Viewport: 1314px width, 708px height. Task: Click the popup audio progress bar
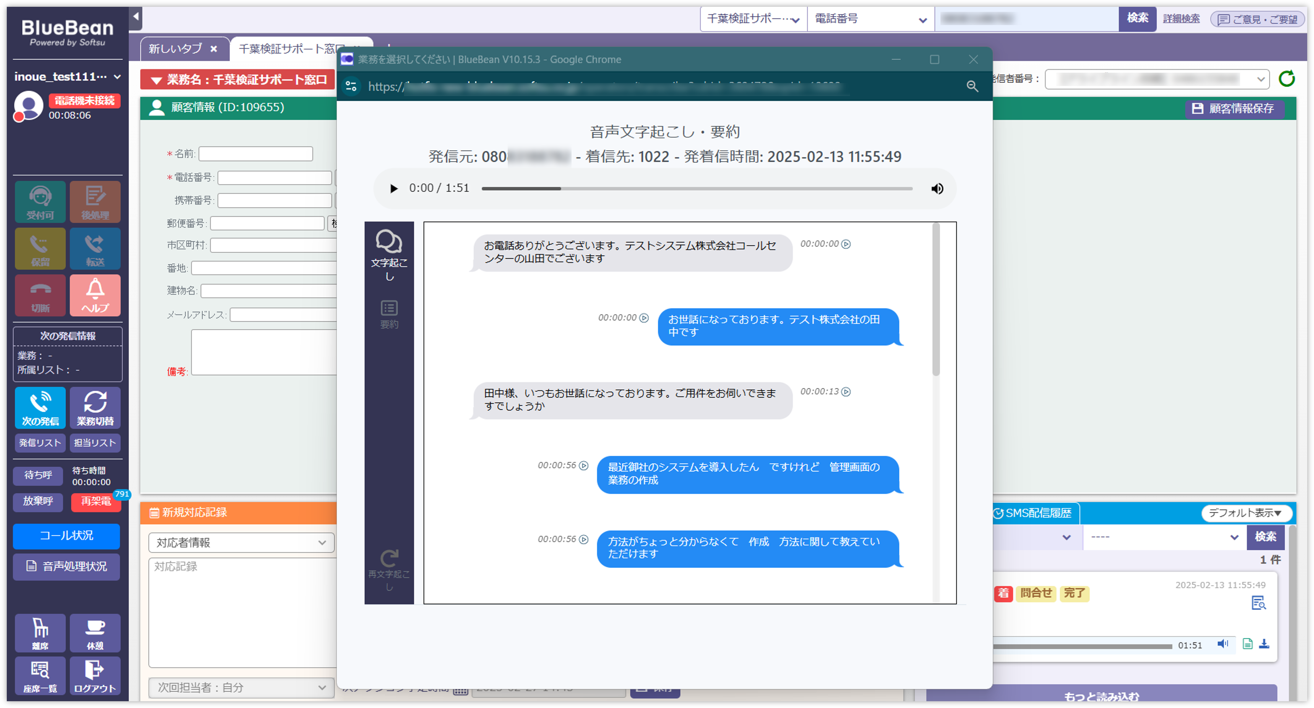pyautogui.click(x=697, y=188)
